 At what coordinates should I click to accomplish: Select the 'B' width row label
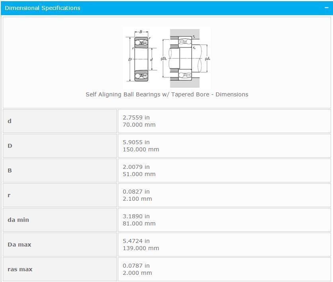point(10,170)
